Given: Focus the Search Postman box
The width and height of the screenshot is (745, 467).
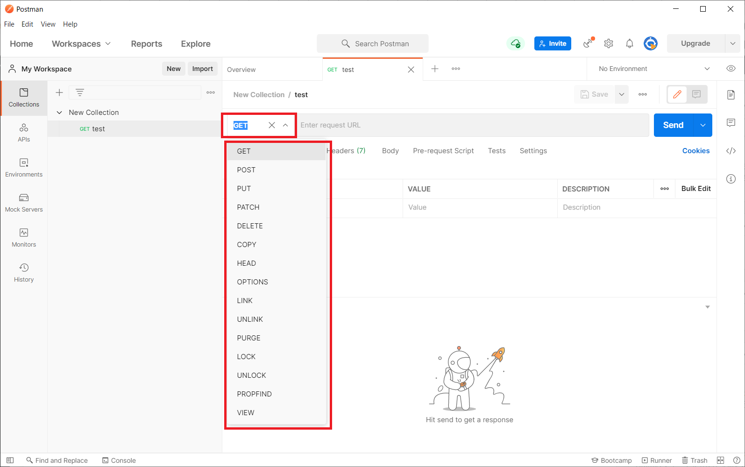Looking at the screenshot, I should [373, 43].
